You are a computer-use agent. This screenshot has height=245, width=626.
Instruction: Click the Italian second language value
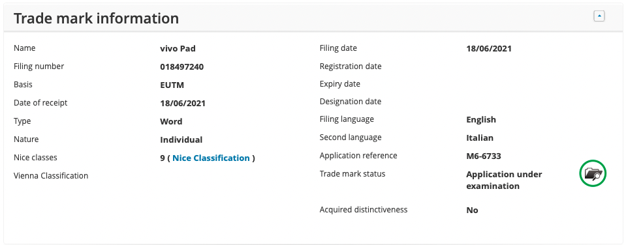click(x=480, y=138)
